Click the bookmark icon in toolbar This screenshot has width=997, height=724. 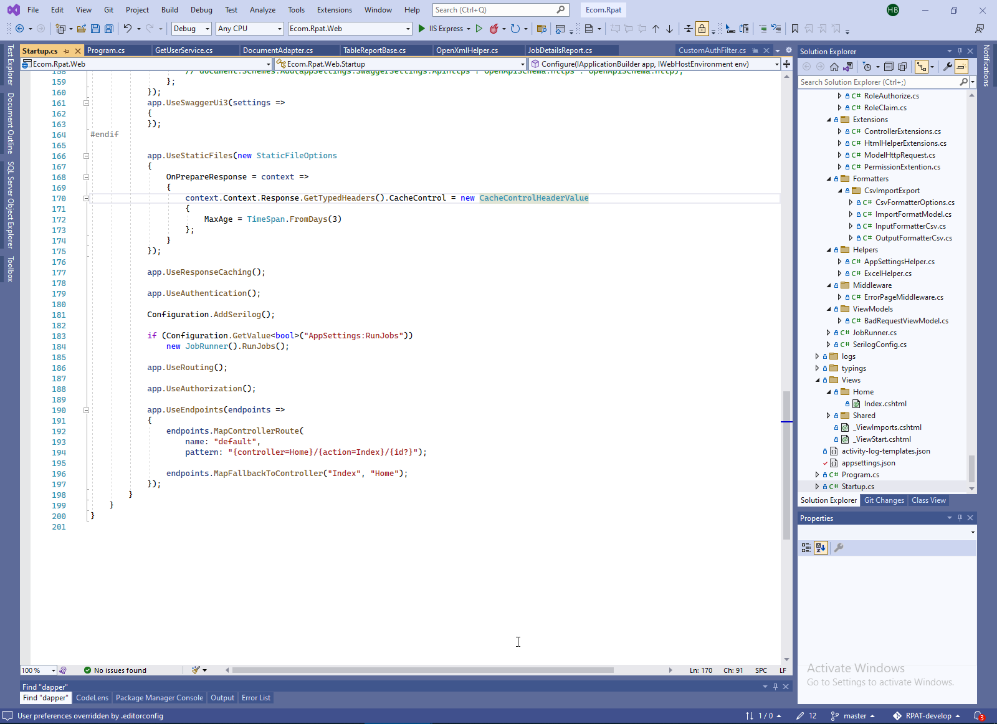point(794,29)
